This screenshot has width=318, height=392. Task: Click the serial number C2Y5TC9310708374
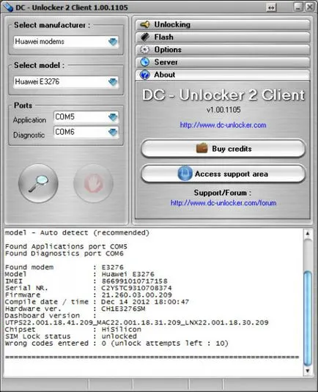point(136,288)
